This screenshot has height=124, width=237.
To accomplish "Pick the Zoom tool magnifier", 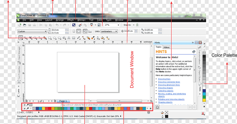I will coord(35,38).
